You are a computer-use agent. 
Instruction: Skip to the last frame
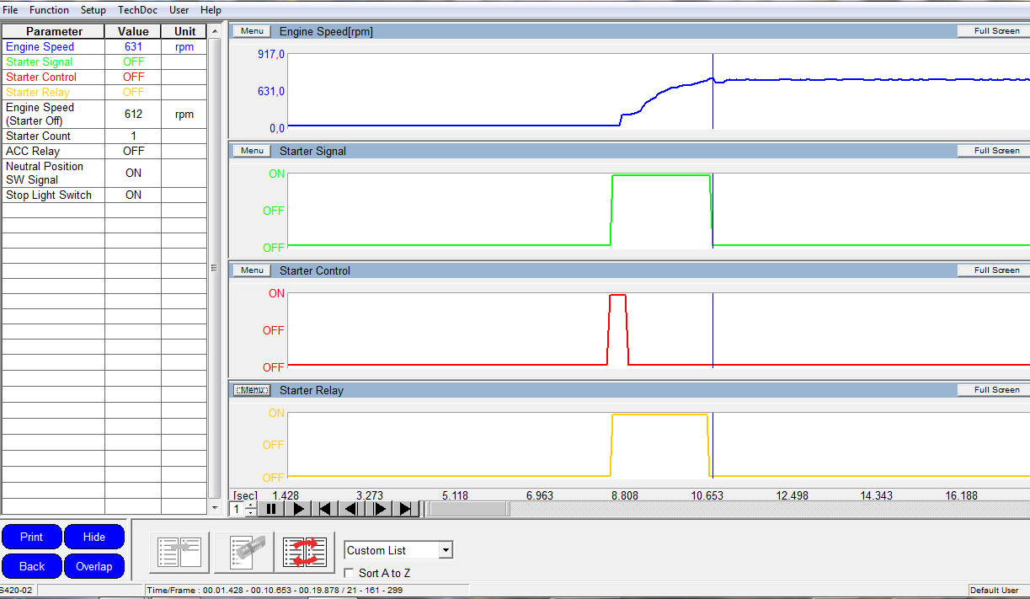click(x=406, y=509)
